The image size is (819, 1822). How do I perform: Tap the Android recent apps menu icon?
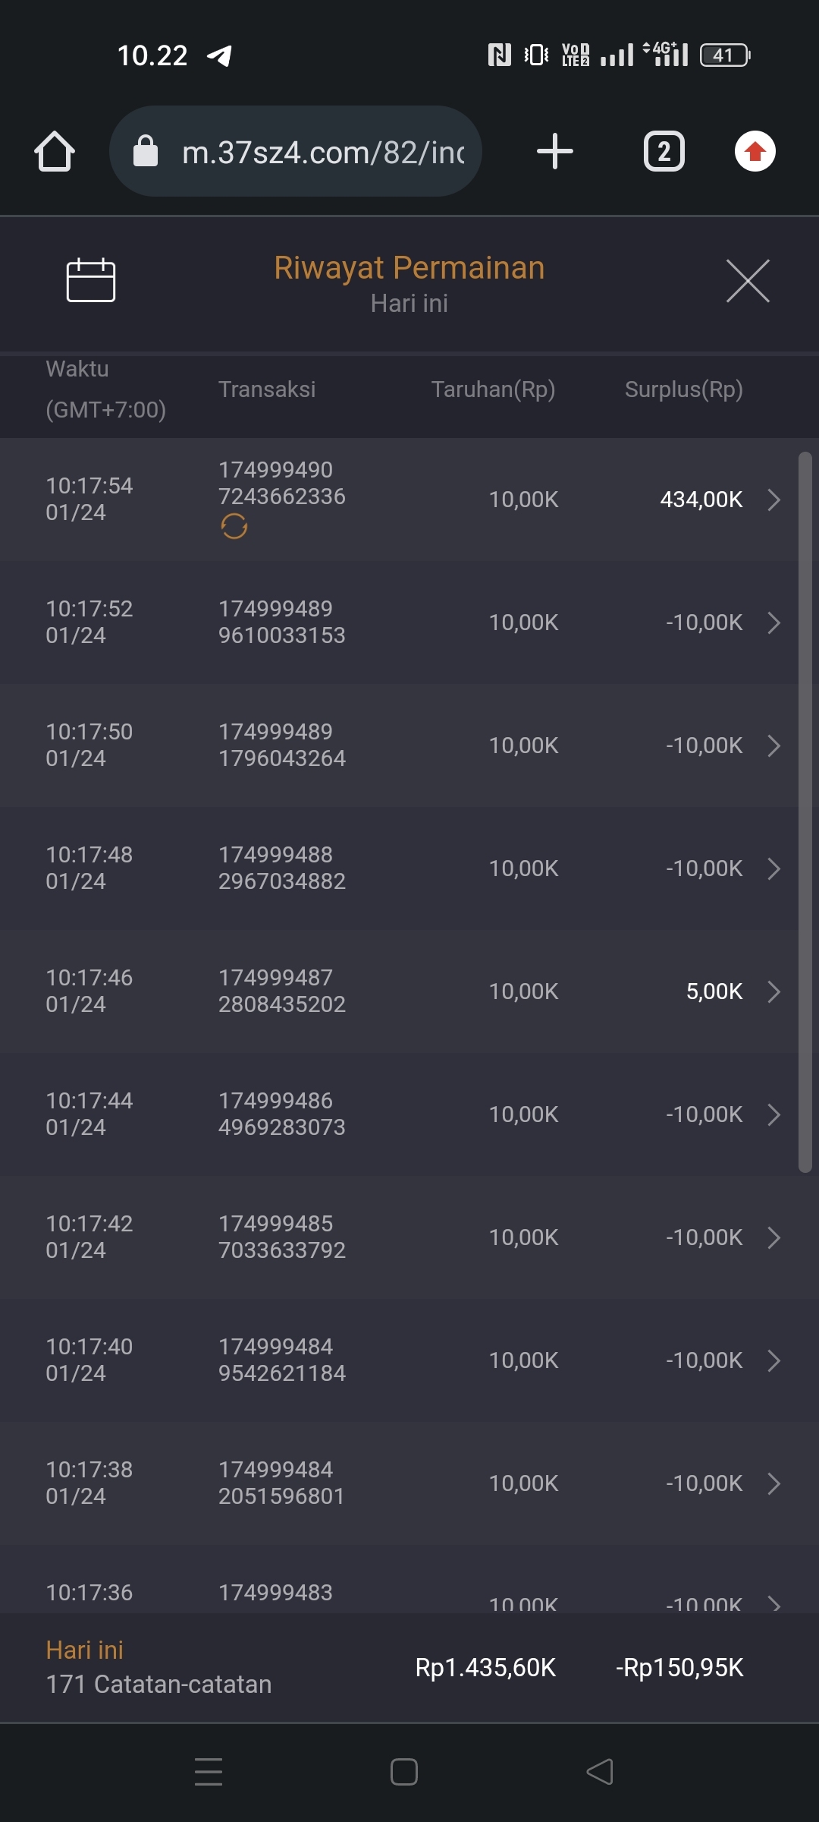tap(209, 1772)
